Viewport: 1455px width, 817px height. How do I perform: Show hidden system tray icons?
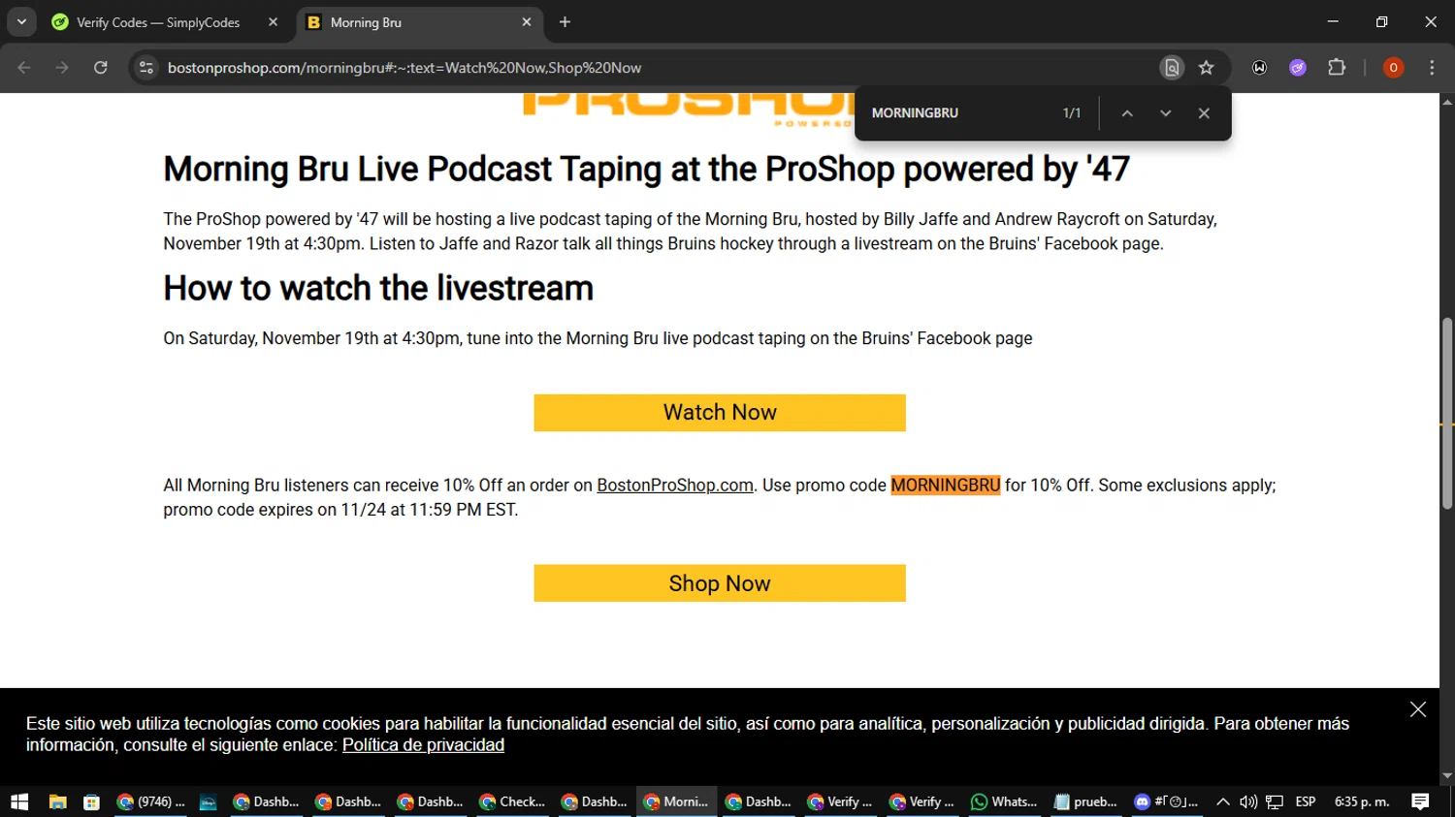(x=1223, y=801)
